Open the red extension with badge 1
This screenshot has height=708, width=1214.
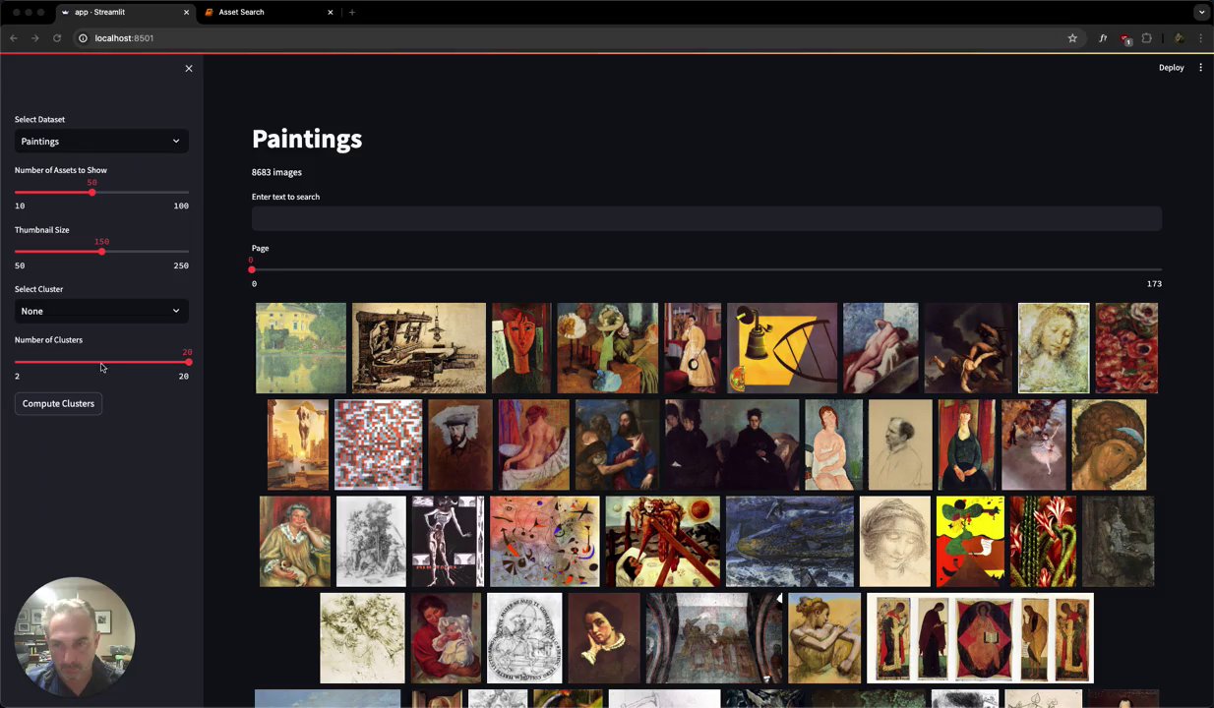1125,38
